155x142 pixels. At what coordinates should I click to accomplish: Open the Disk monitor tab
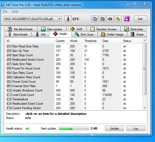(x=52, y=29)
